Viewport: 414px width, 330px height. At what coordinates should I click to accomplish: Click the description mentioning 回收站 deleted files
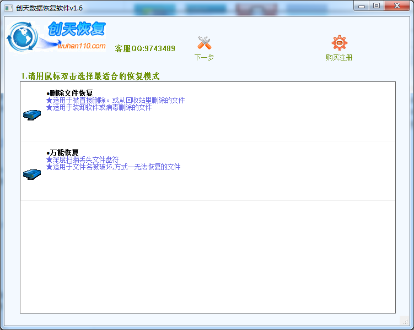coord(116,100)
